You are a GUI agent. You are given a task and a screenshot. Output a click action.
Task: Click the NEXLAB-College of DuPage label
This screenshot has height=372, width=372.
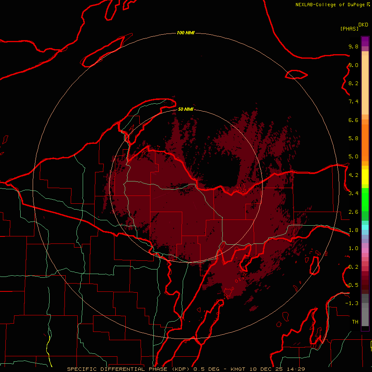(330, 5)
